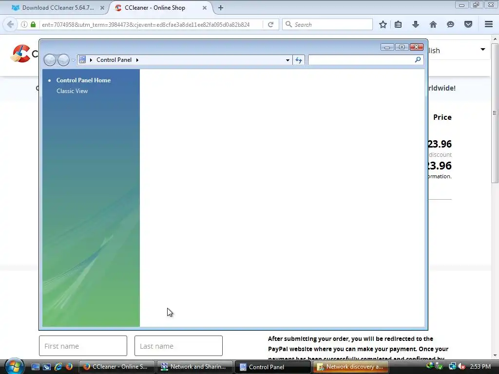Expand arrow before Control Panel breadcrumb
Viewport: 499px width, 374px height.
click(x=91, y=60)
